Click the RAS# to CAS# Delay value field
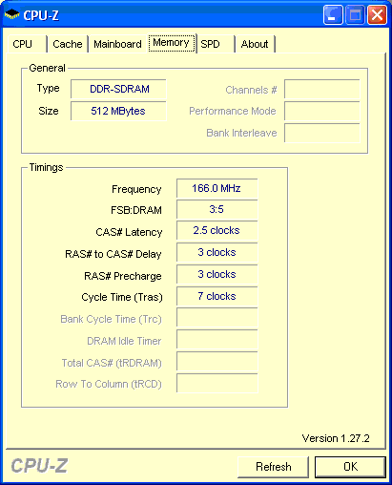Screen dimensions: 392x485 tap(217, 252)
